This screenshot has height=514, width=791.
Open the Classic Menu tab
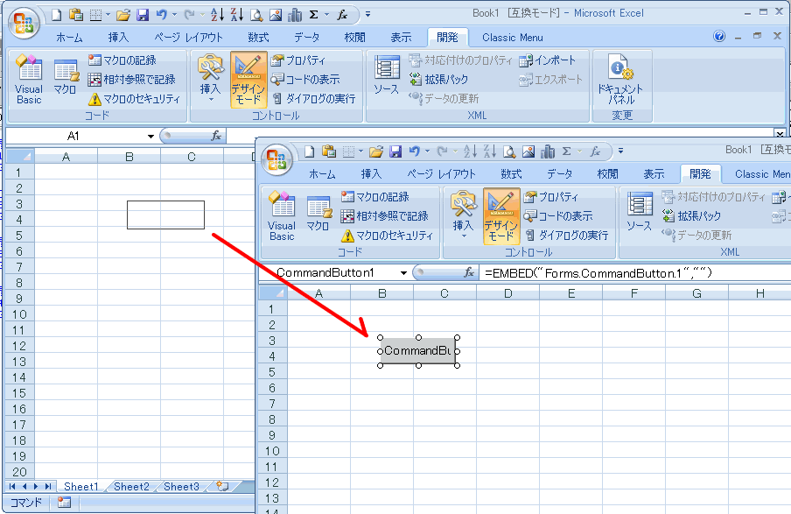point(512,38)
